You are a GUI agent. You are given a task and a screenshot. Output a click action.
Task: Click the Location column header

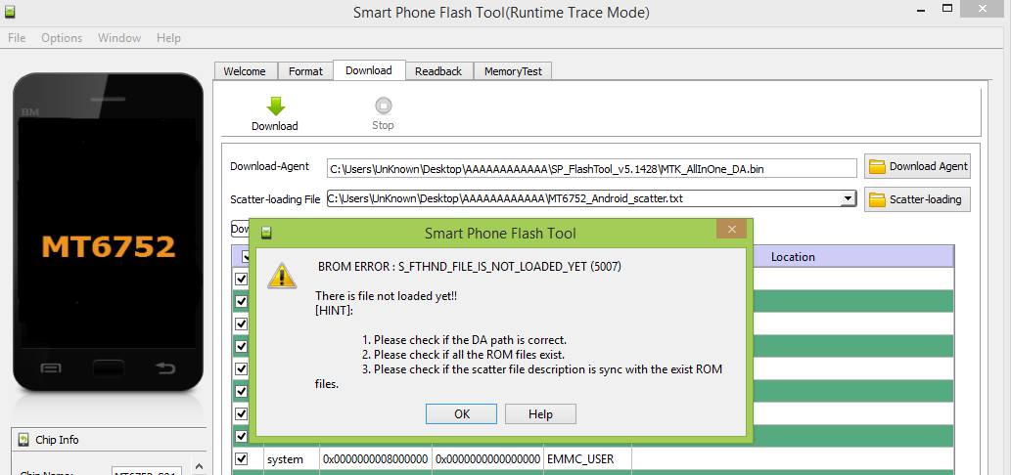coord(793,257)
